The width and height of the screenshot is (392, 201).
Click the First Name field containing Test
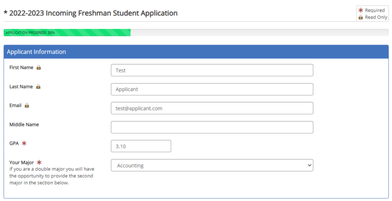212,70
